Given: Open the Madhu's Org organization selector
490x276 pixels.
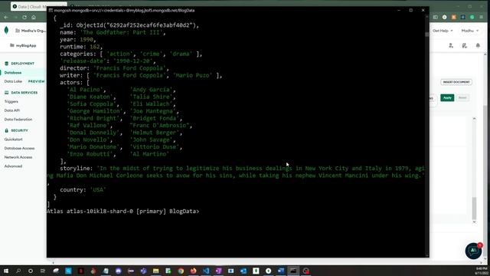Looking at the screenshot, I should [31, 31].
